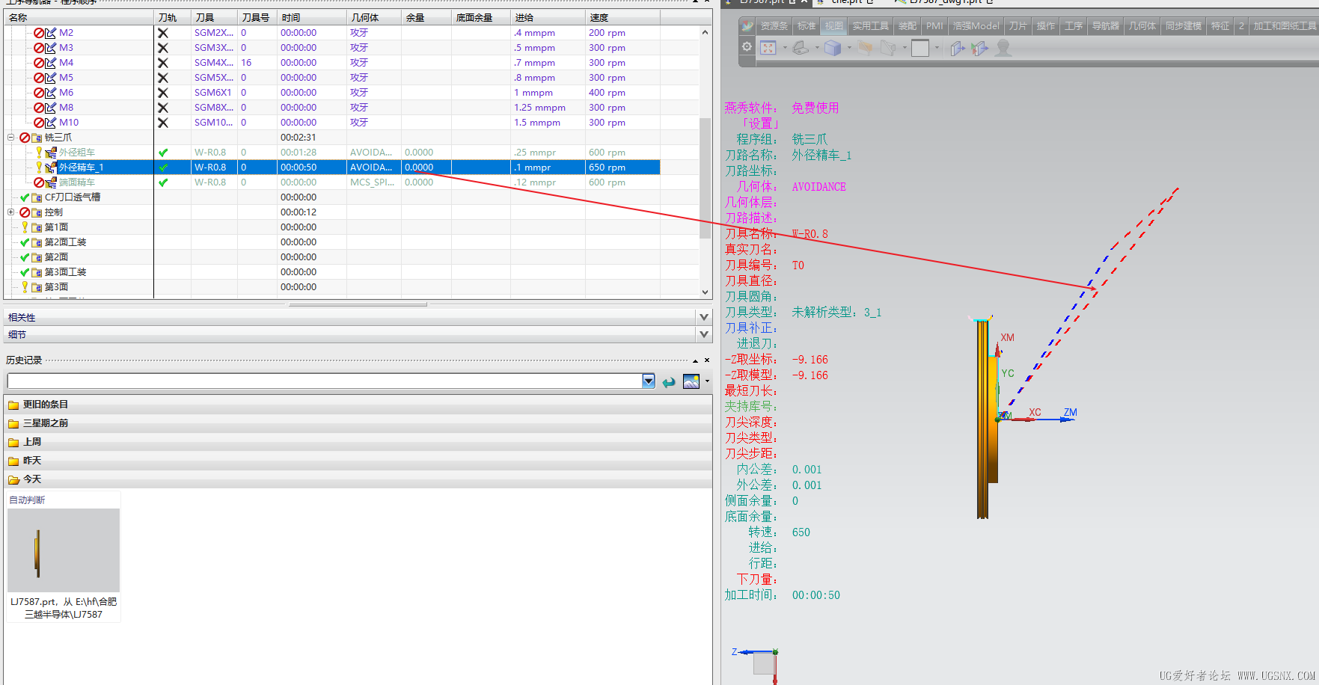Viewport: 1319px width, 685px height.
Task: Click the navigator vertical scrollbar up arrow
Action: coord(705,32)
